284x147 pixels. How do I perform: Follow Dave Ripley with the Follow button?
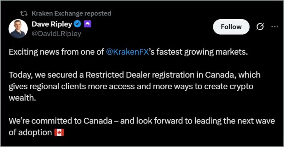pyautogui.click(x=231, y=27)
